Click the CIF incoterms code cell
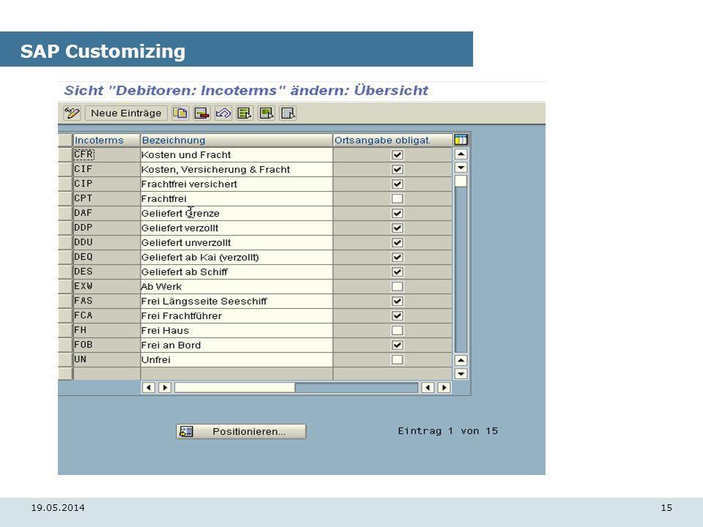The height and width of the screenshot is (527, 703). point(107,169)
